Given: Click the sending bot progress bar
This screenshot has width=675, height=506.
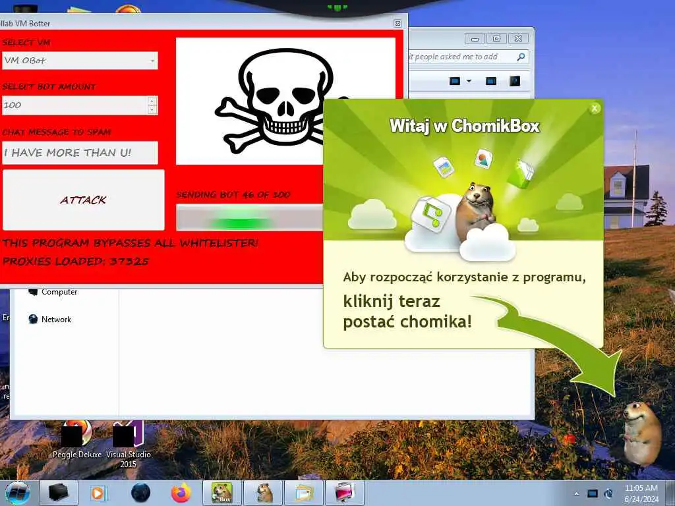Looking at the screenshot, I should tap(250, 217).
